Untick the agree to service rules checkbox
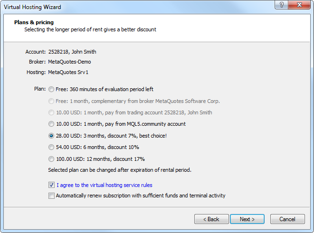The height and width of the screenshot is (233, 314). (x=51, y=185)
